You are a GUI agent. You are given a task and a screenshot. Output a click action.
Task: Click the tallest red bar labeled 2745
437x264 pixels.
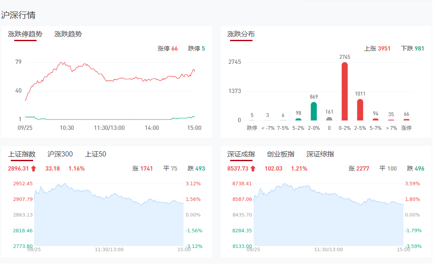(x=345, y=92)
